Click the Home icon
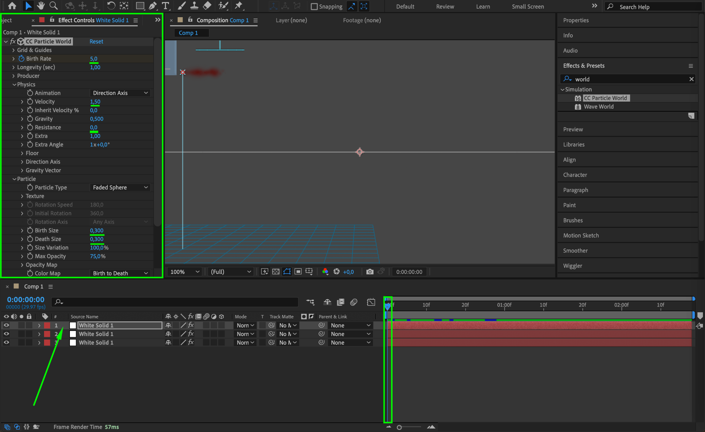 (12, 6)
